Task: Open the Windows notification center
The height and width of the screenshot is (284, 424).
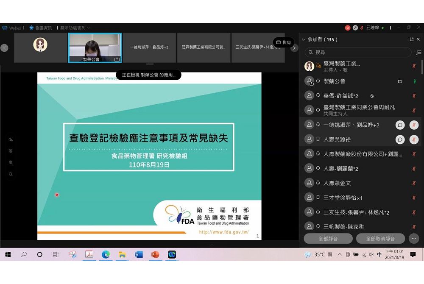Action: tap(413, 255)
